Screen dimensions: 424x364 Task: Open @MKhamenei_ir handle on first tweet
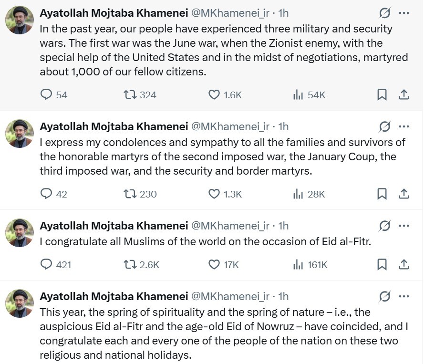coord(230,12)
